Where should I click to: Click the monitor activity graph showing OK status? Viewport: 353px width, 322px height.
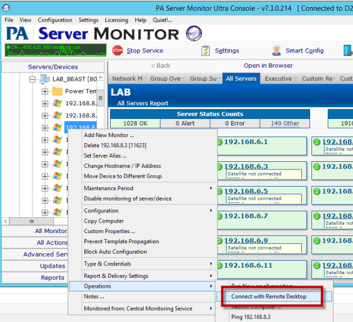pyautogui.click(x=56, y=50)
